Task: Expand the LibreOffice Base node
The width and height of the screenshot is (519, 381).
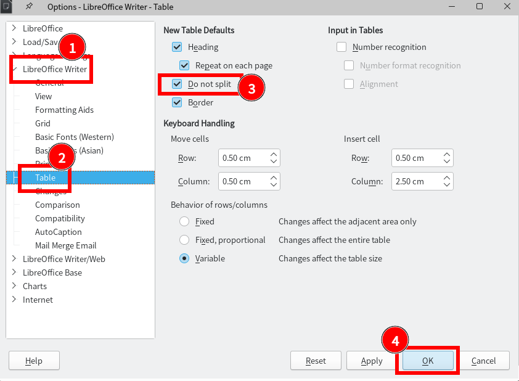Action: (14, 272)
